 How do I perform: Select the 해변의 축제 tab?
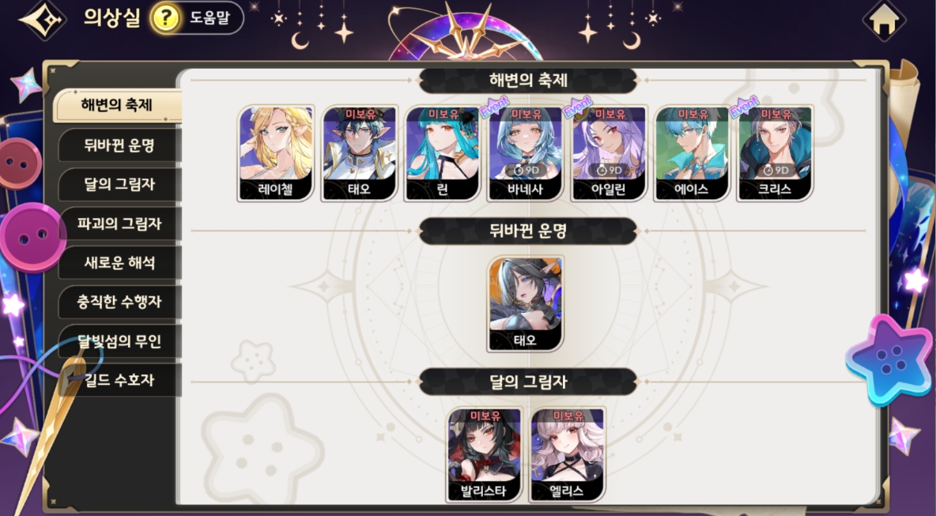click(117, 106)
